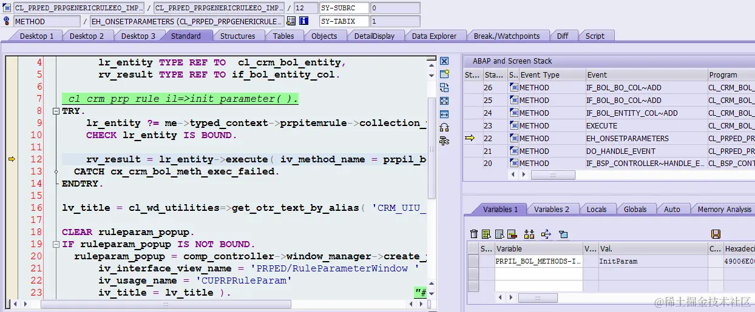Click the empty variable cell below PRPIL_BOL_METHODS
Viewport: 755px width, 312px height.
tap(538, 274)
